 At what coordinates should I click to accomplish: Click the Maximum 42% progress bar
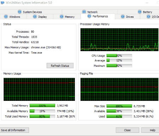click(119, 66)
